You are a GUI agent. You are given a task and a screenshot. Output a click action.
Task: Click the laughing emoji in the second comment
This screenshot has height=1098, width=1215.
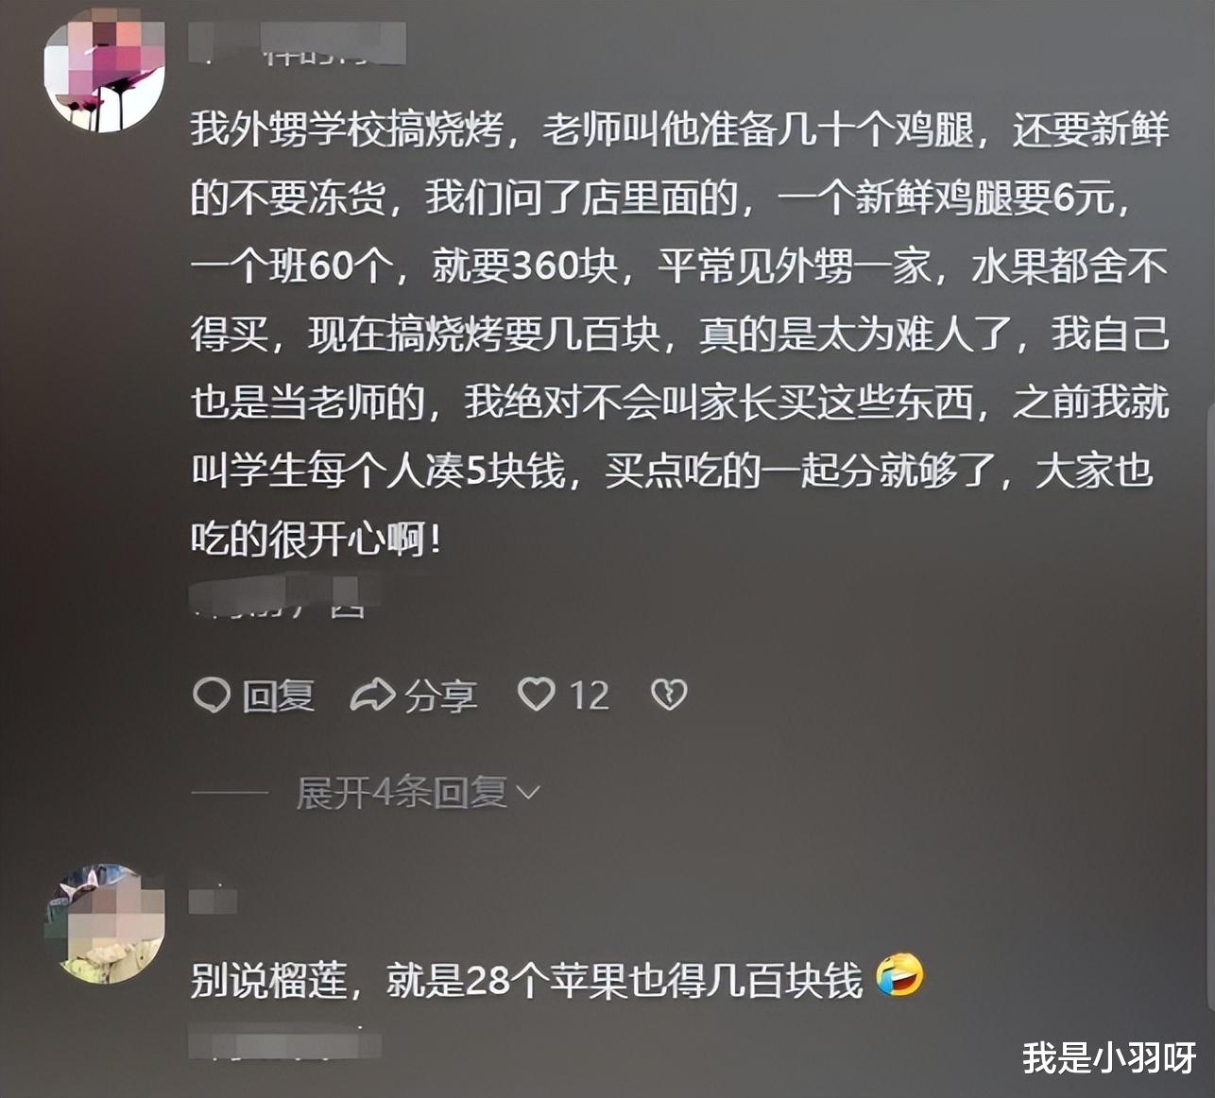tap(899, 976)
